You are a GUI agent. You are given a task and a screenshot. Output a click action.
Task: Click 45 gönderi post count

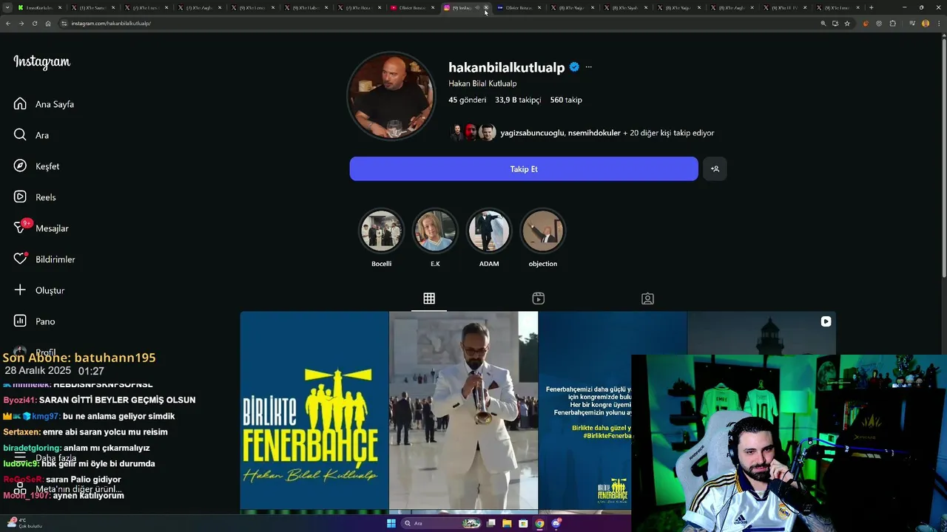(x=468, y=100)
